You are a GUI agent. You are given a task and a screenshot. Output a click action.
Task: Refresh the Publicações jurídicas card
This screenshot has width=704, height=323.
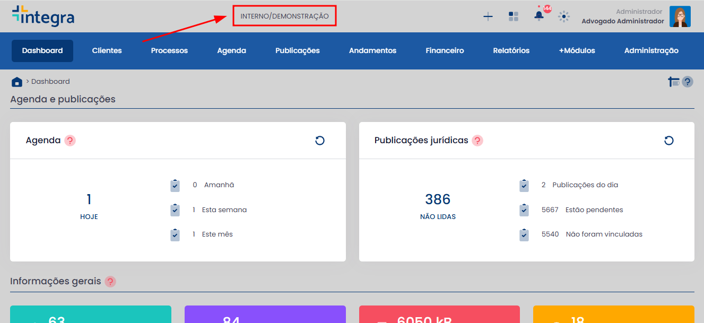668,141
